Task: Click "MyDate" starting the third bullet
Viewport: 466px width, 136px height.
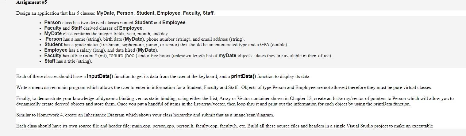Action: (53, 34)
